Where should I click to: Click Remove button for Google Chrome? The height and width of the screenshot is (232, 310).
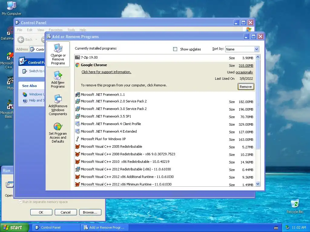246,87
